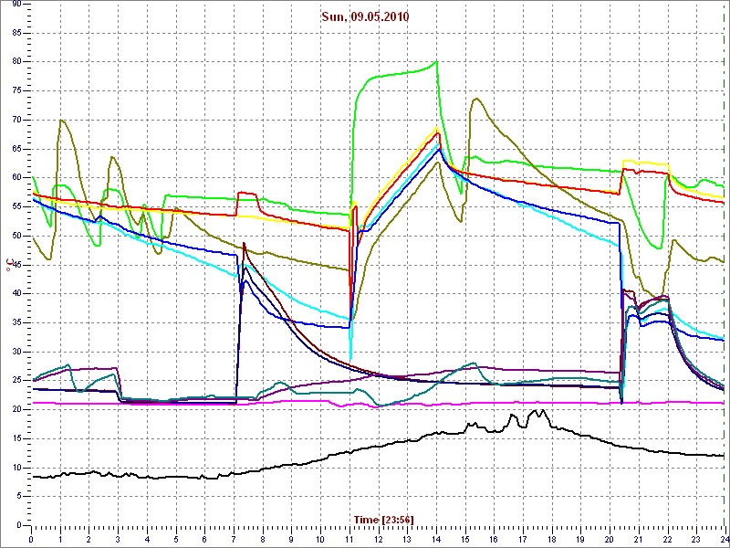Select the '55' temperature axis label

pos(16,207)
